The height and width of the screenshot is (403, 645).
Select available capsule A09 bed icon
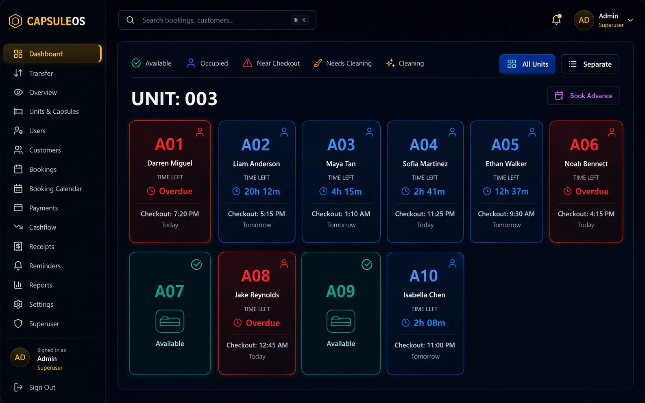pyautogui.click(x=341, y=321)
